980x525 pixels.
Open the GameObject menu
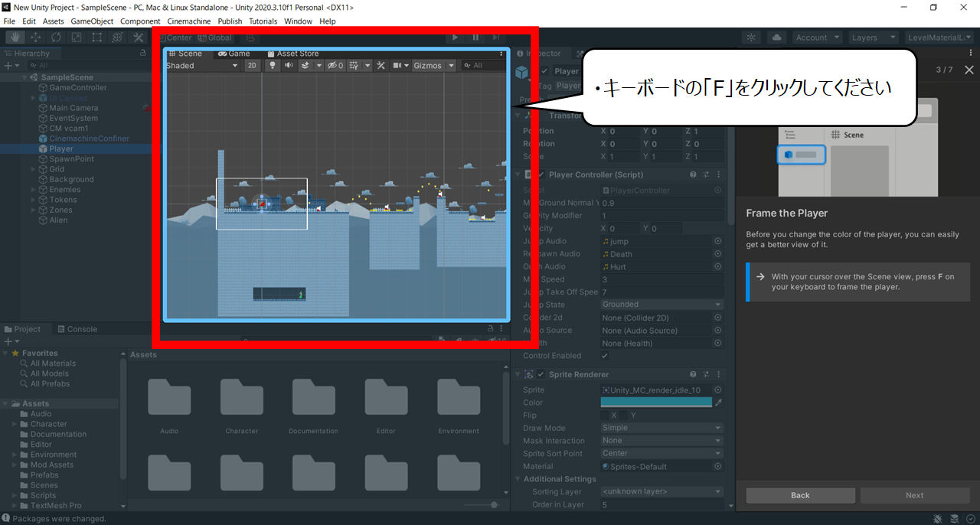pos(92,21)
